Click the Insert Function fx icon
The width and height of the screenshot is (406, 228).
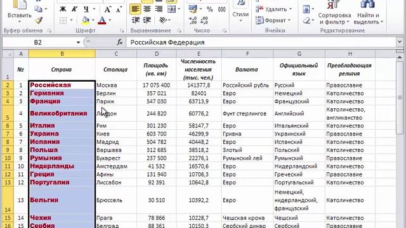coord(120,42)
